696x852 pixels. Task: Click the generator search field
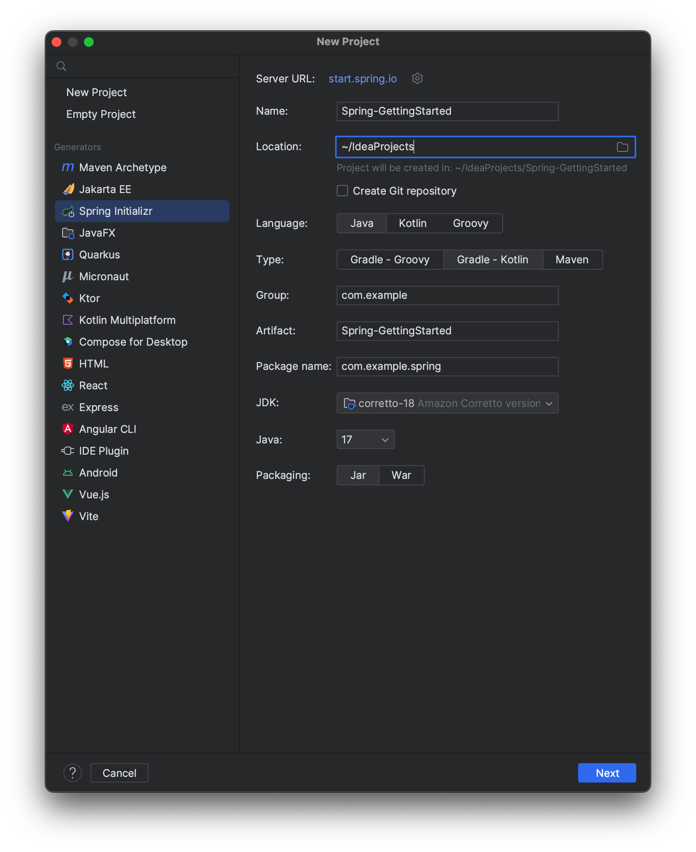[142, 66]
